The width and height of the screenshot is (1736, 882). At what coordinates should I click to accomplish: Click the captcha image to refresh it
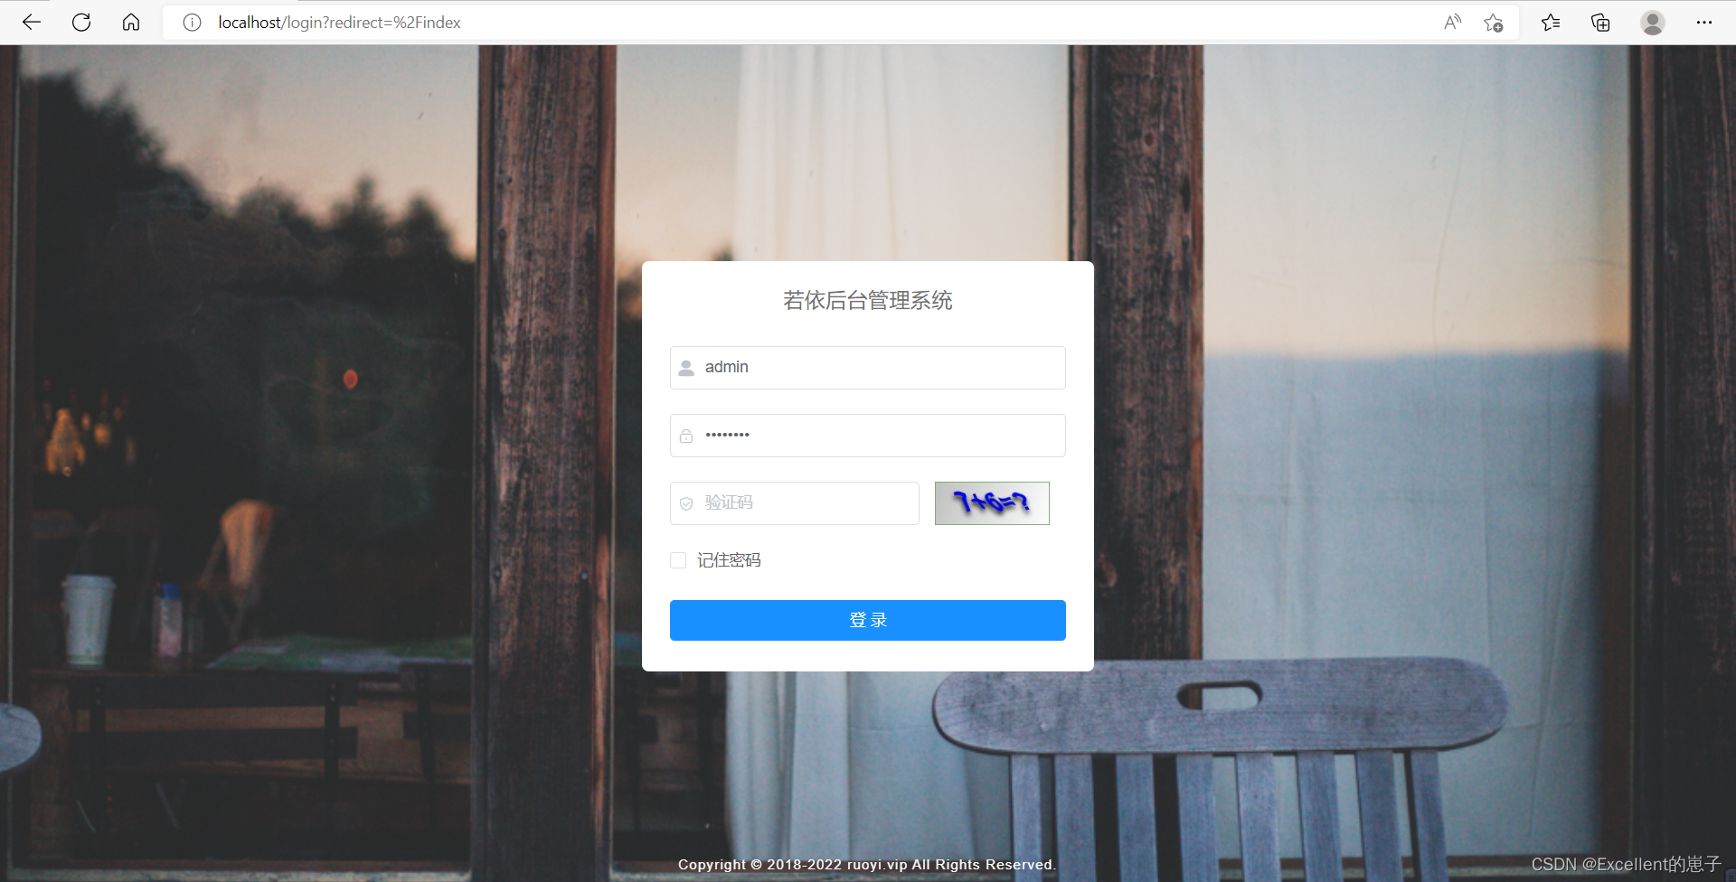[x=991, y=503]
